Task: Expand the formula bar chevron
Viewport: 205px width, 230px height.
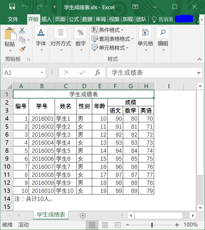Action: click(x=199, y=73)
